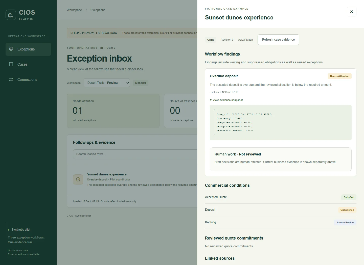Click the Unsatisfied status badge
This screenshot has height=265, width=364.
click(347, 210)
